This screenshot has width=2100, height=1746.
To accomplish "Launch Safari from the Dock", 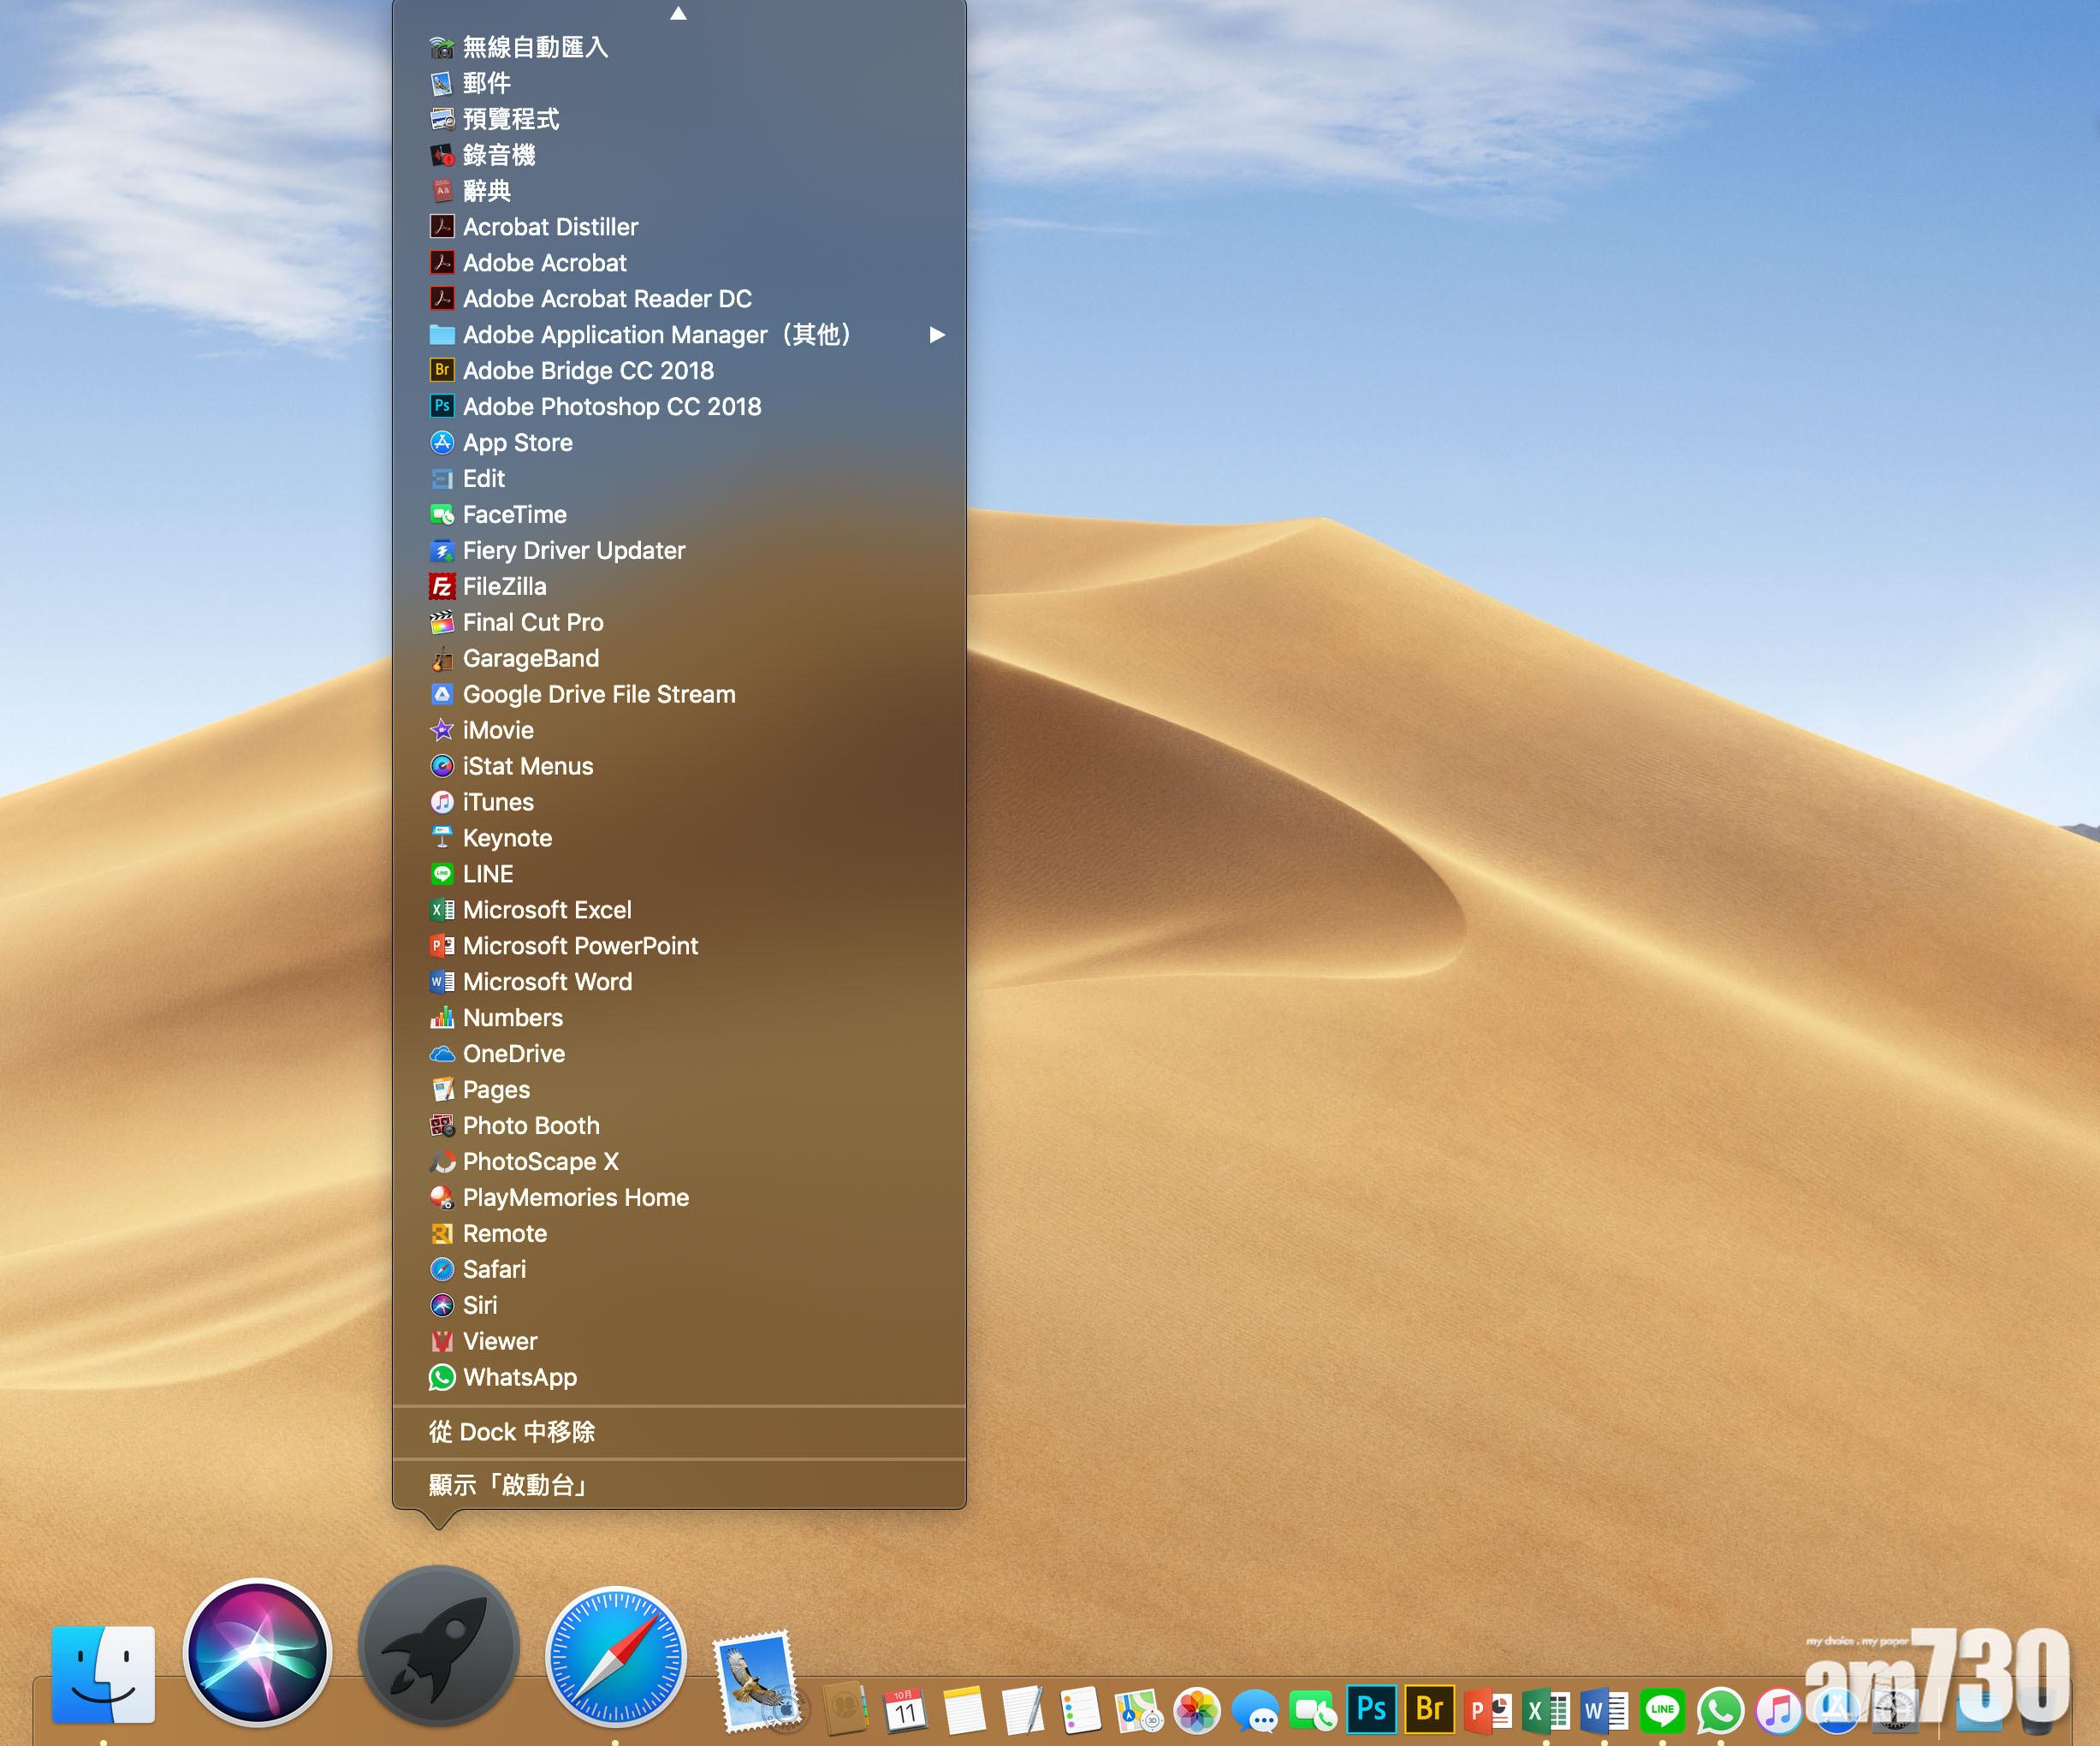I will click(x=615, y=1657).
